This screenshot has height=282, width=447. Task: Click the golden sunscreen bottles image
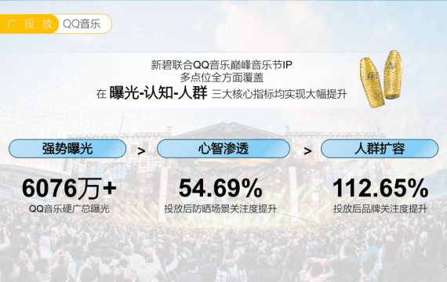tap(381, 78)
